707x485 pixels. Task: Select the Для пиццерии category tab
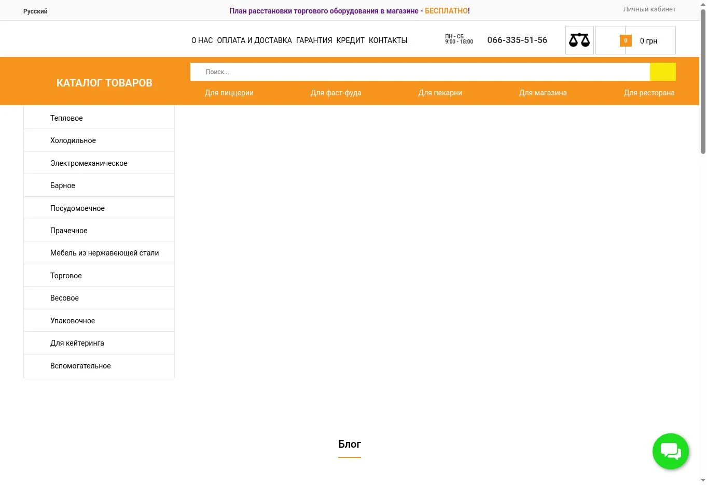point(229,93)
